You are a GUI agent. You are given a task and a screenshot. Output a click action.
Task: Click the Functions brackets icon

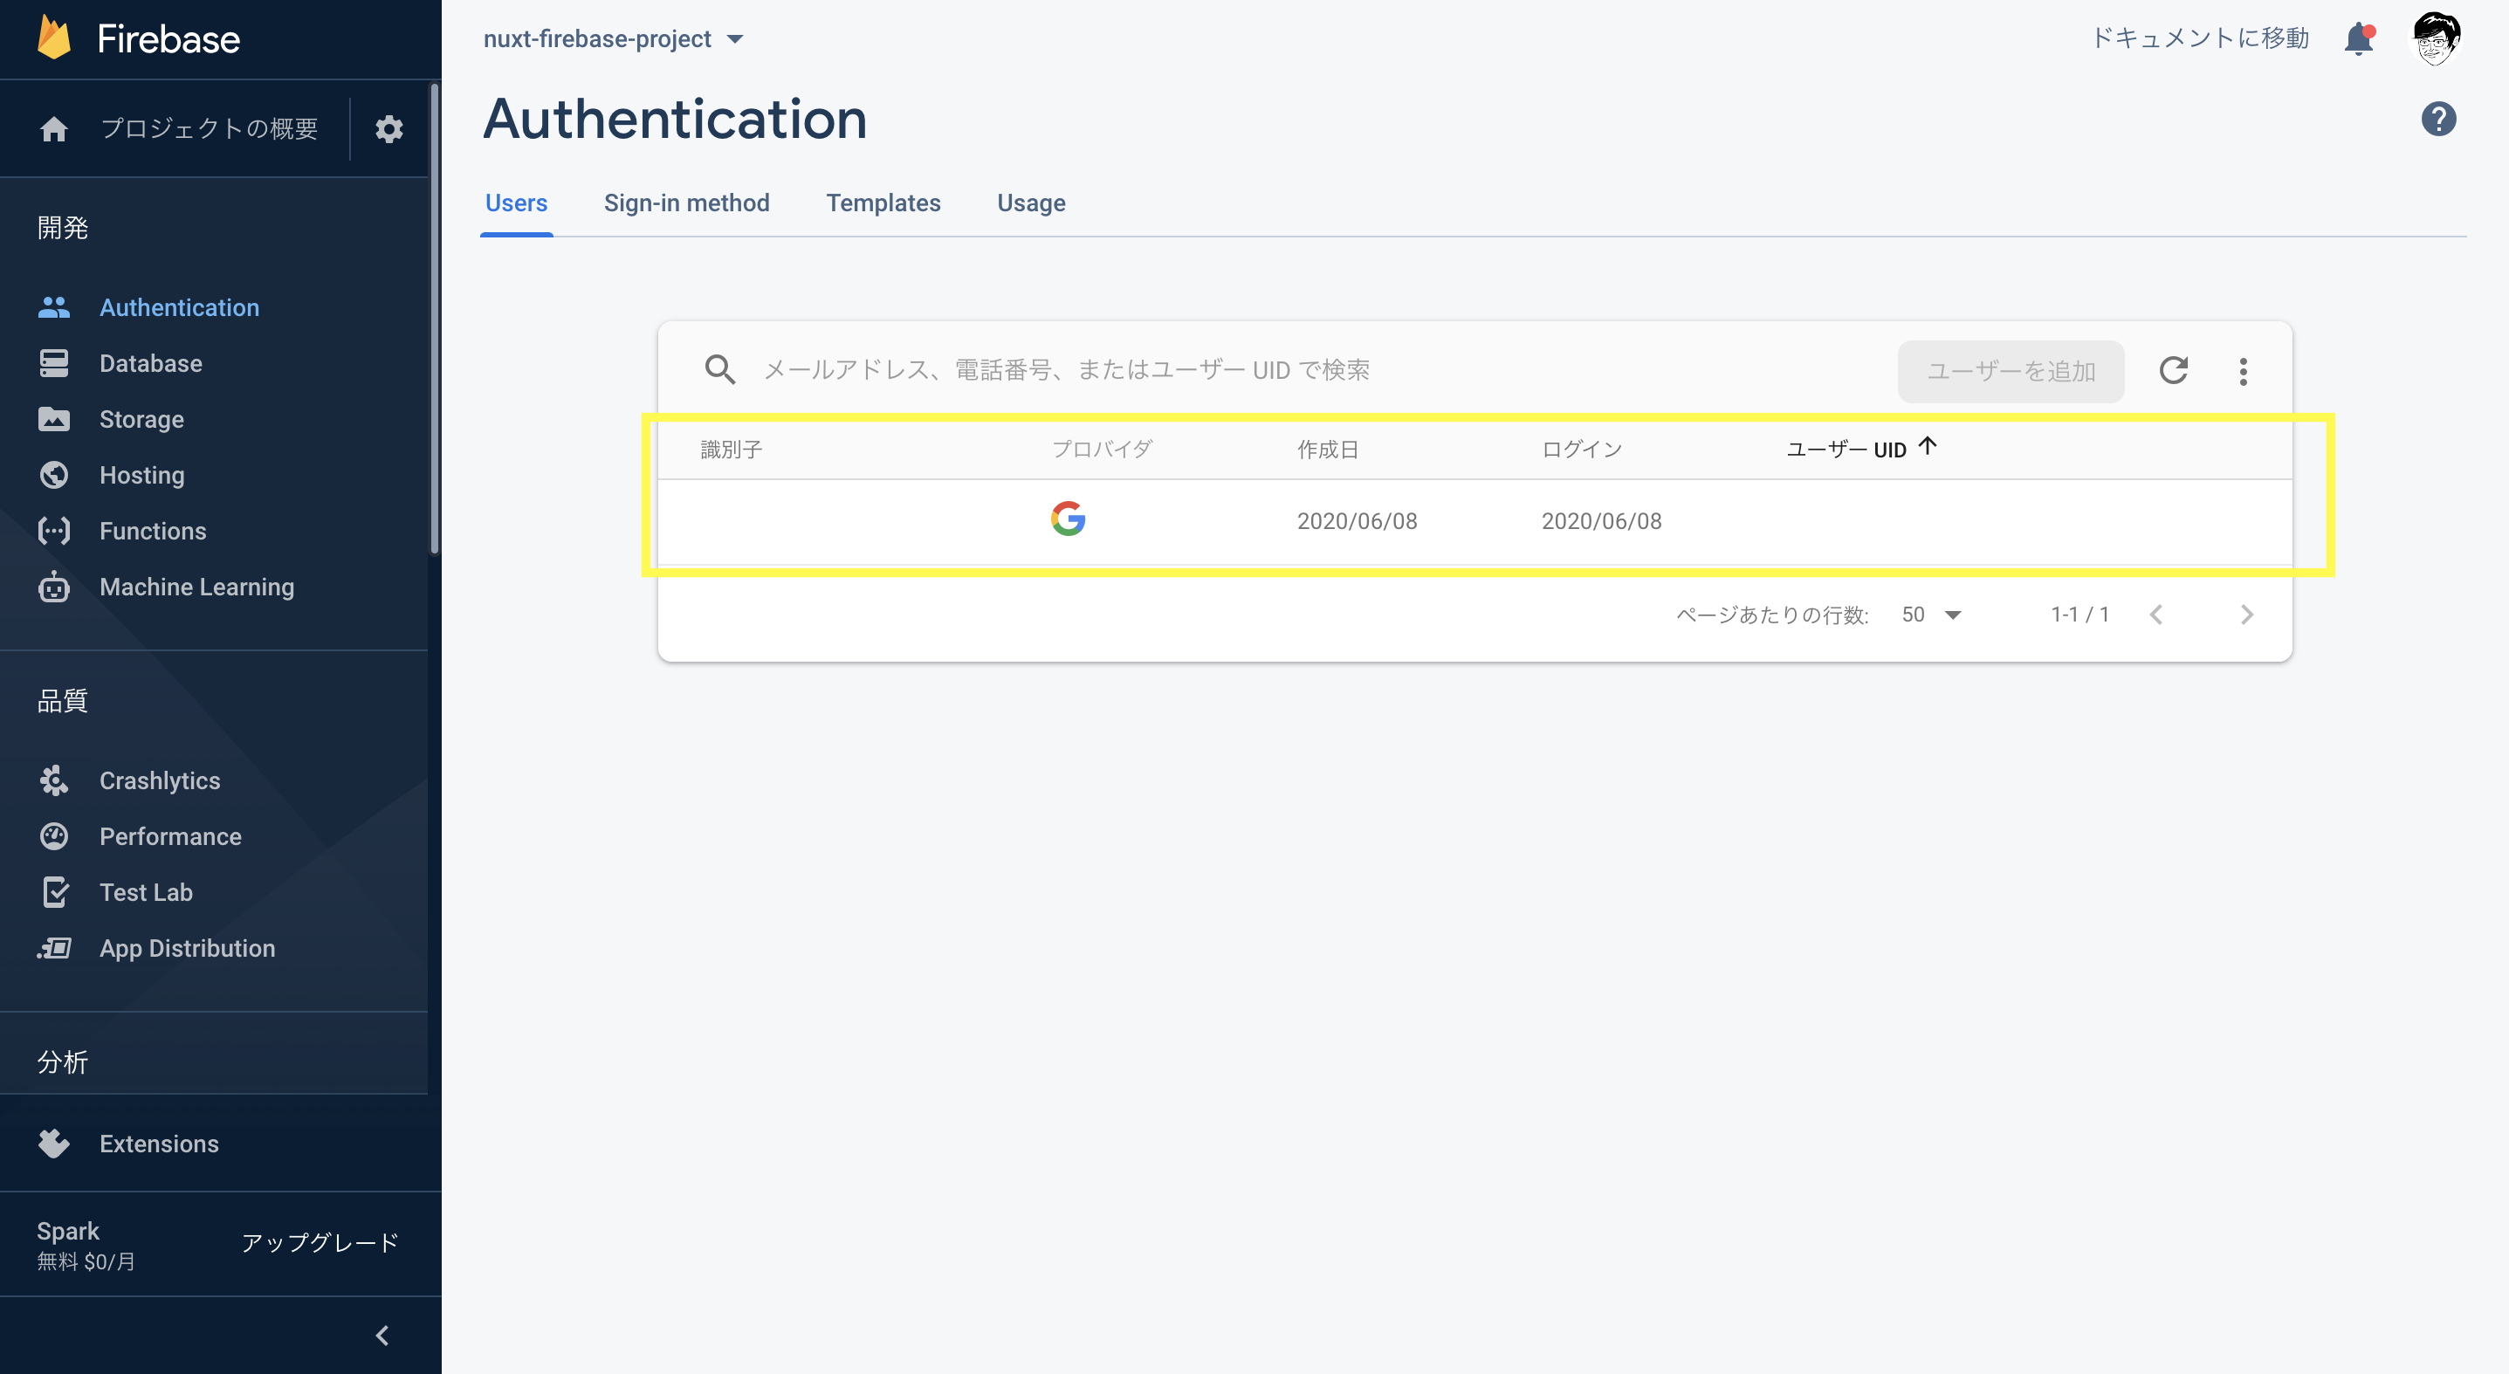tap(53, 531)
